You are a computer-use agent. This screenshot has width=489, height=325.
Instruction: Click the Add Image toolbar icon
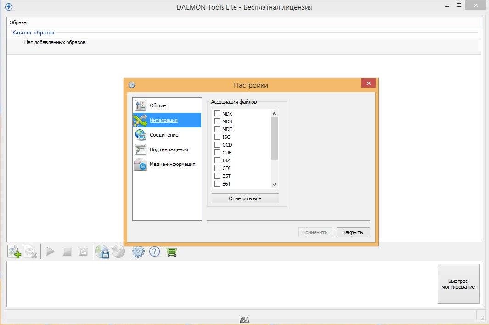tap(14, 252)
